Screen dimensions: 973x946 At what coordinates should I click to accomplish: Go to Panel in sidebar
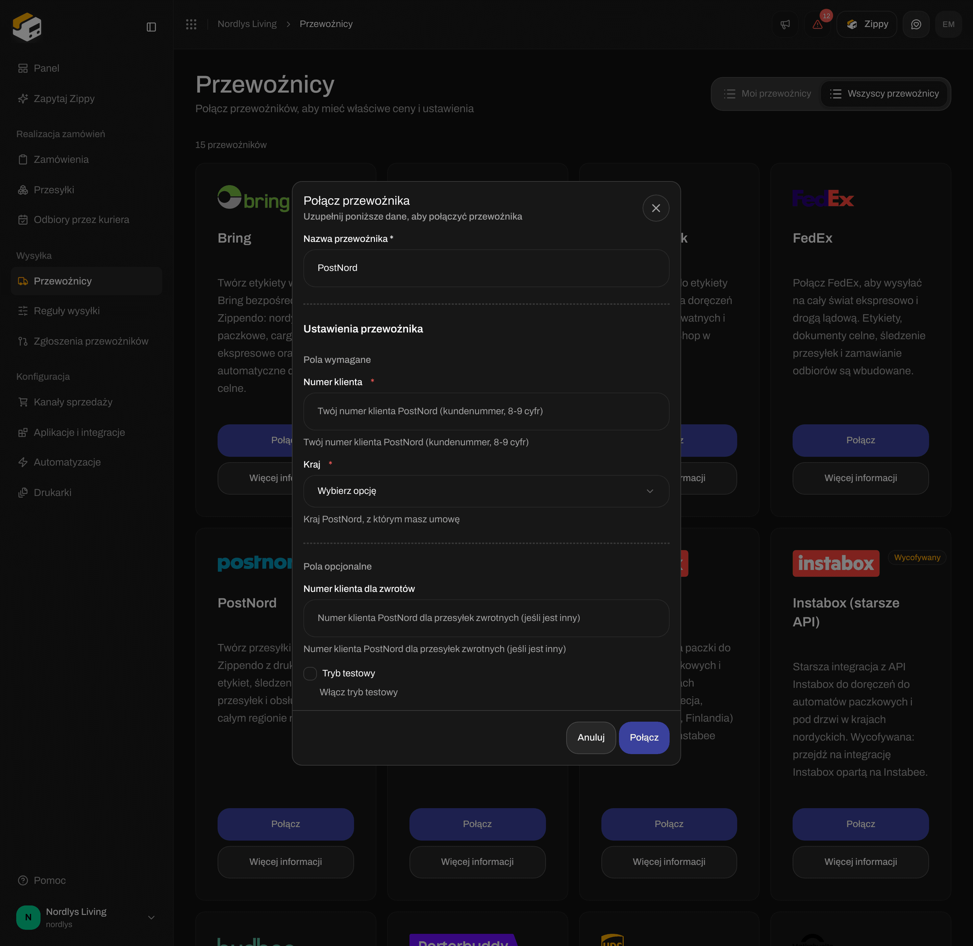click(86, 68)
